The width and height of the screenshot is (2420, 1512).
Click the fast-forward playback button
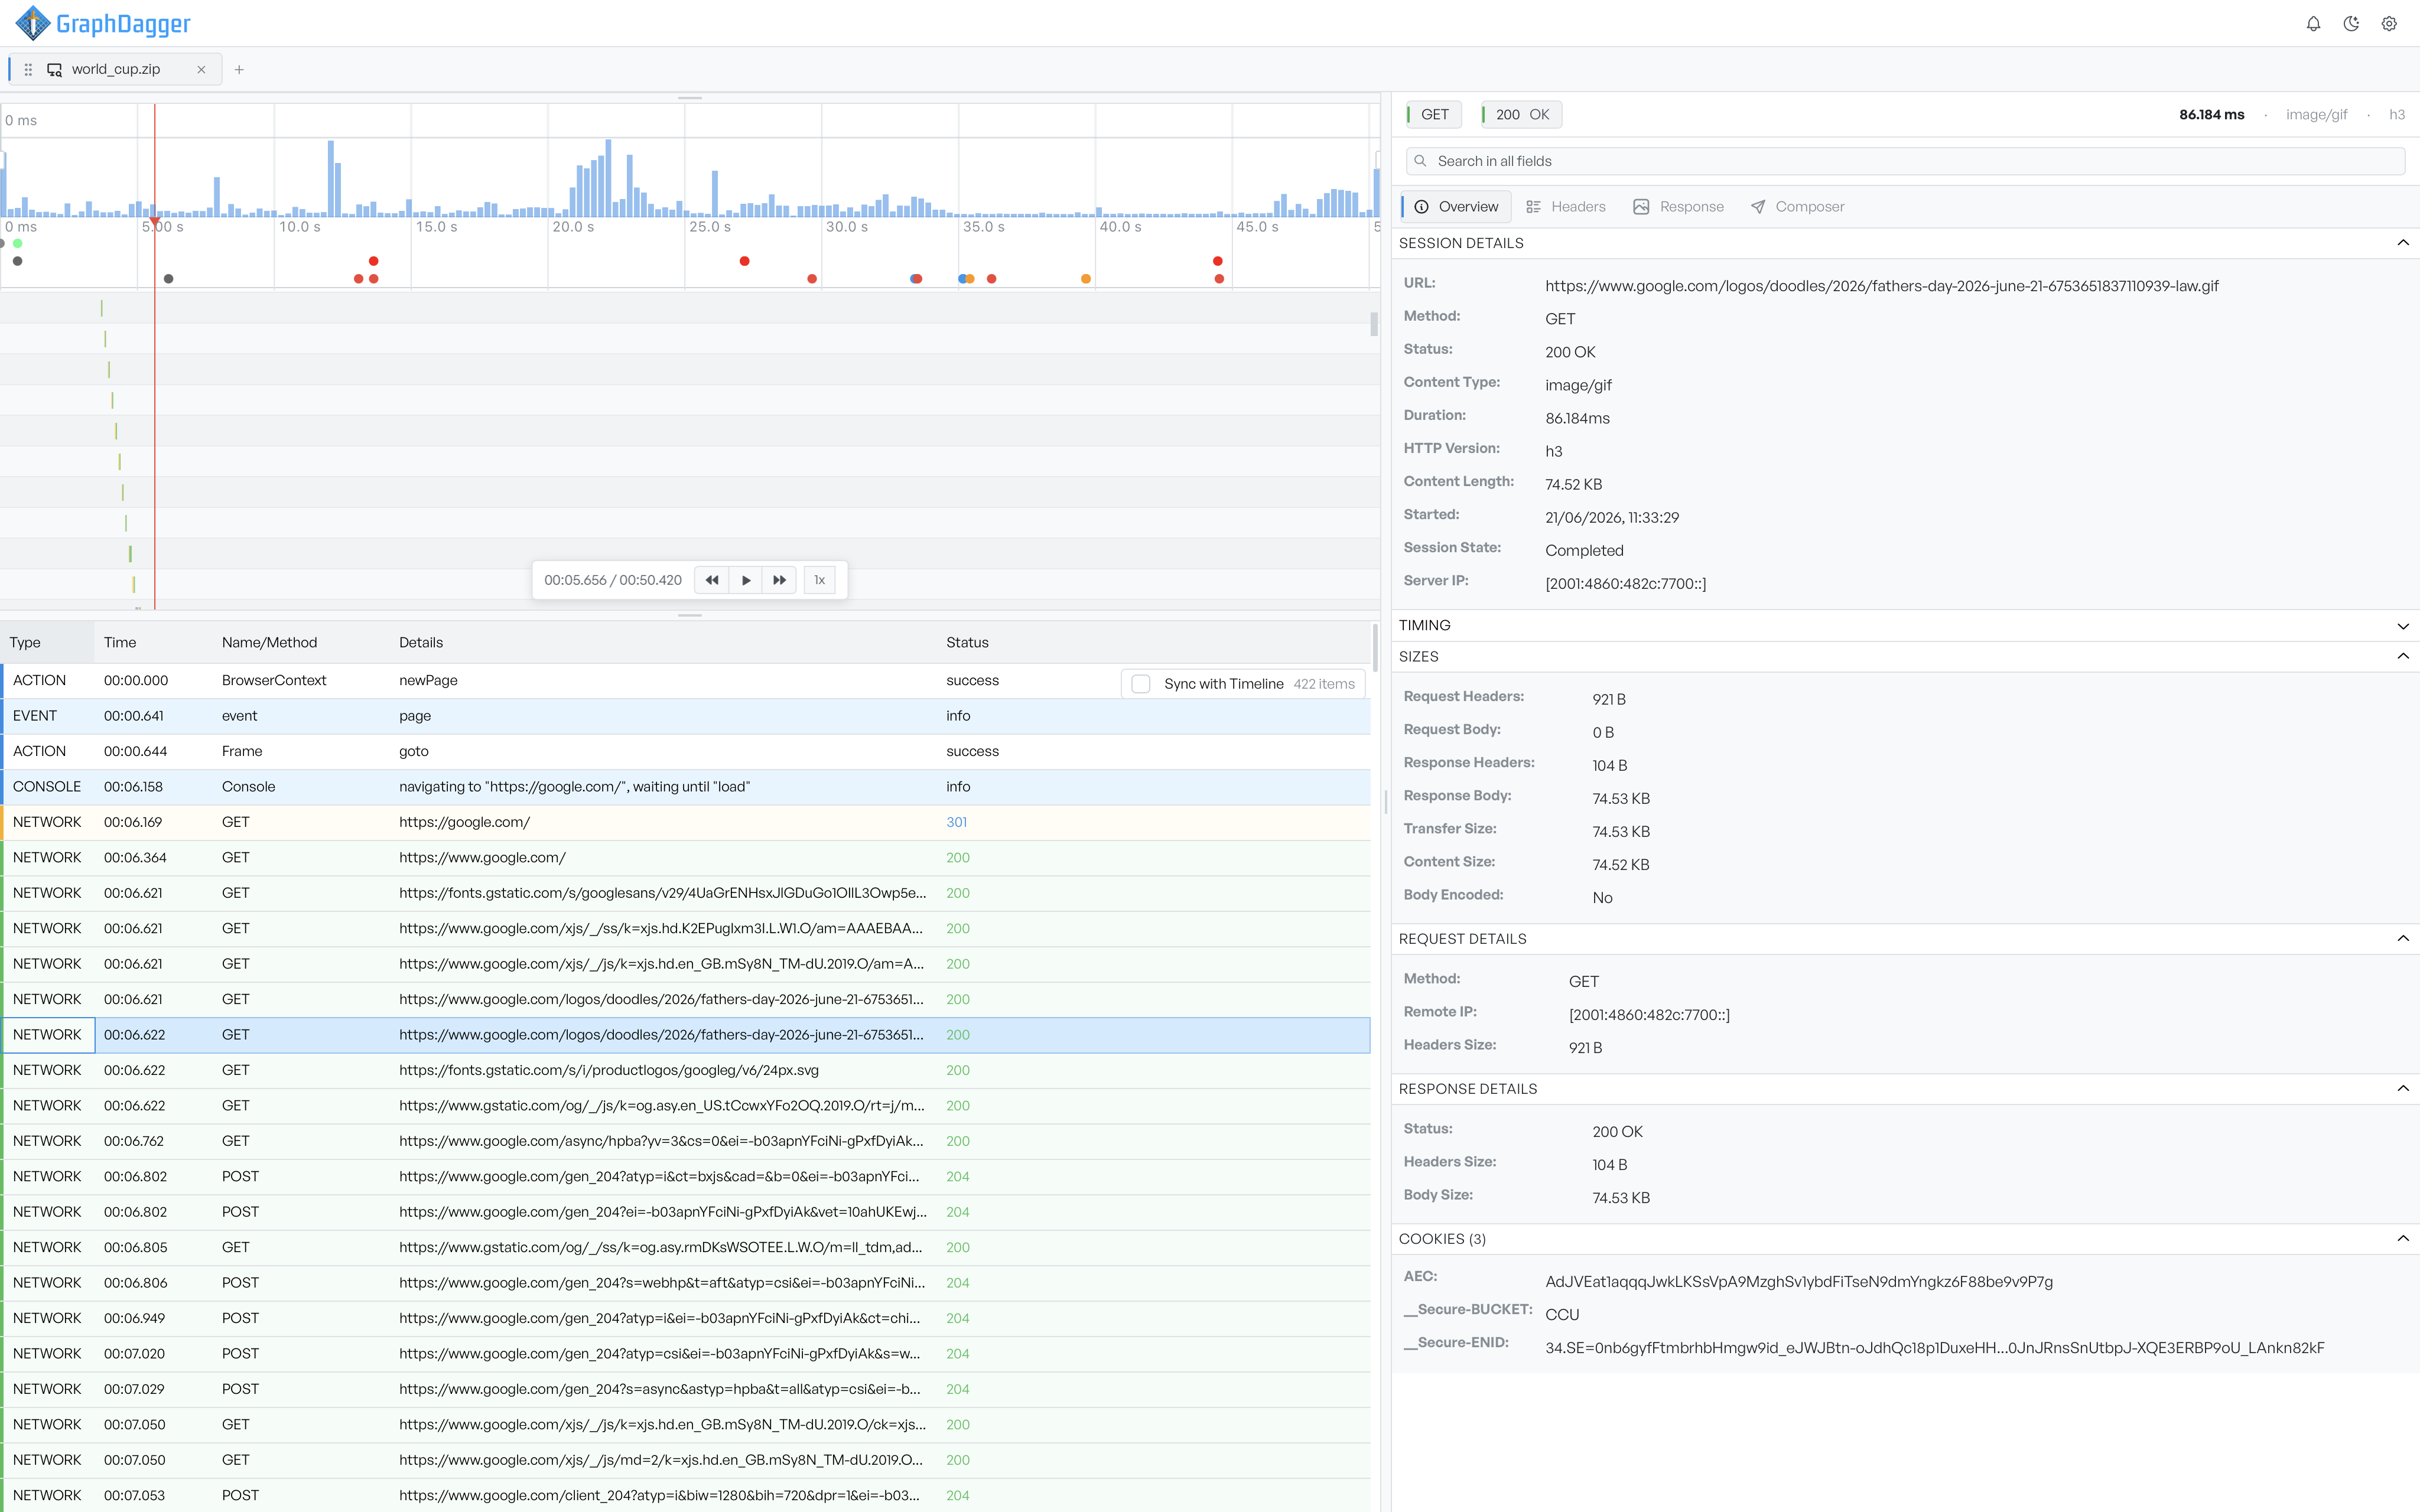click(x=780, y=580)
